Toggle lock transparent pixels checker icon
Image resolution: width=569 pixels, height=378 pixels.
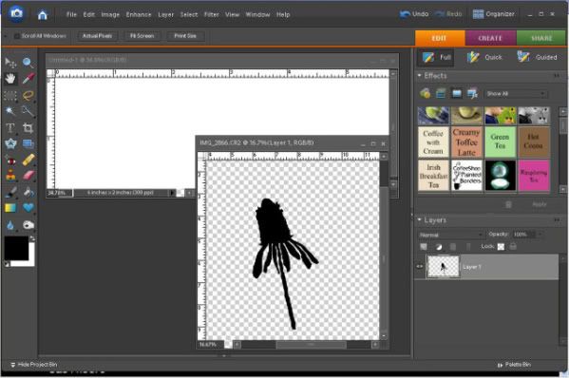click(x=501, y=247)
